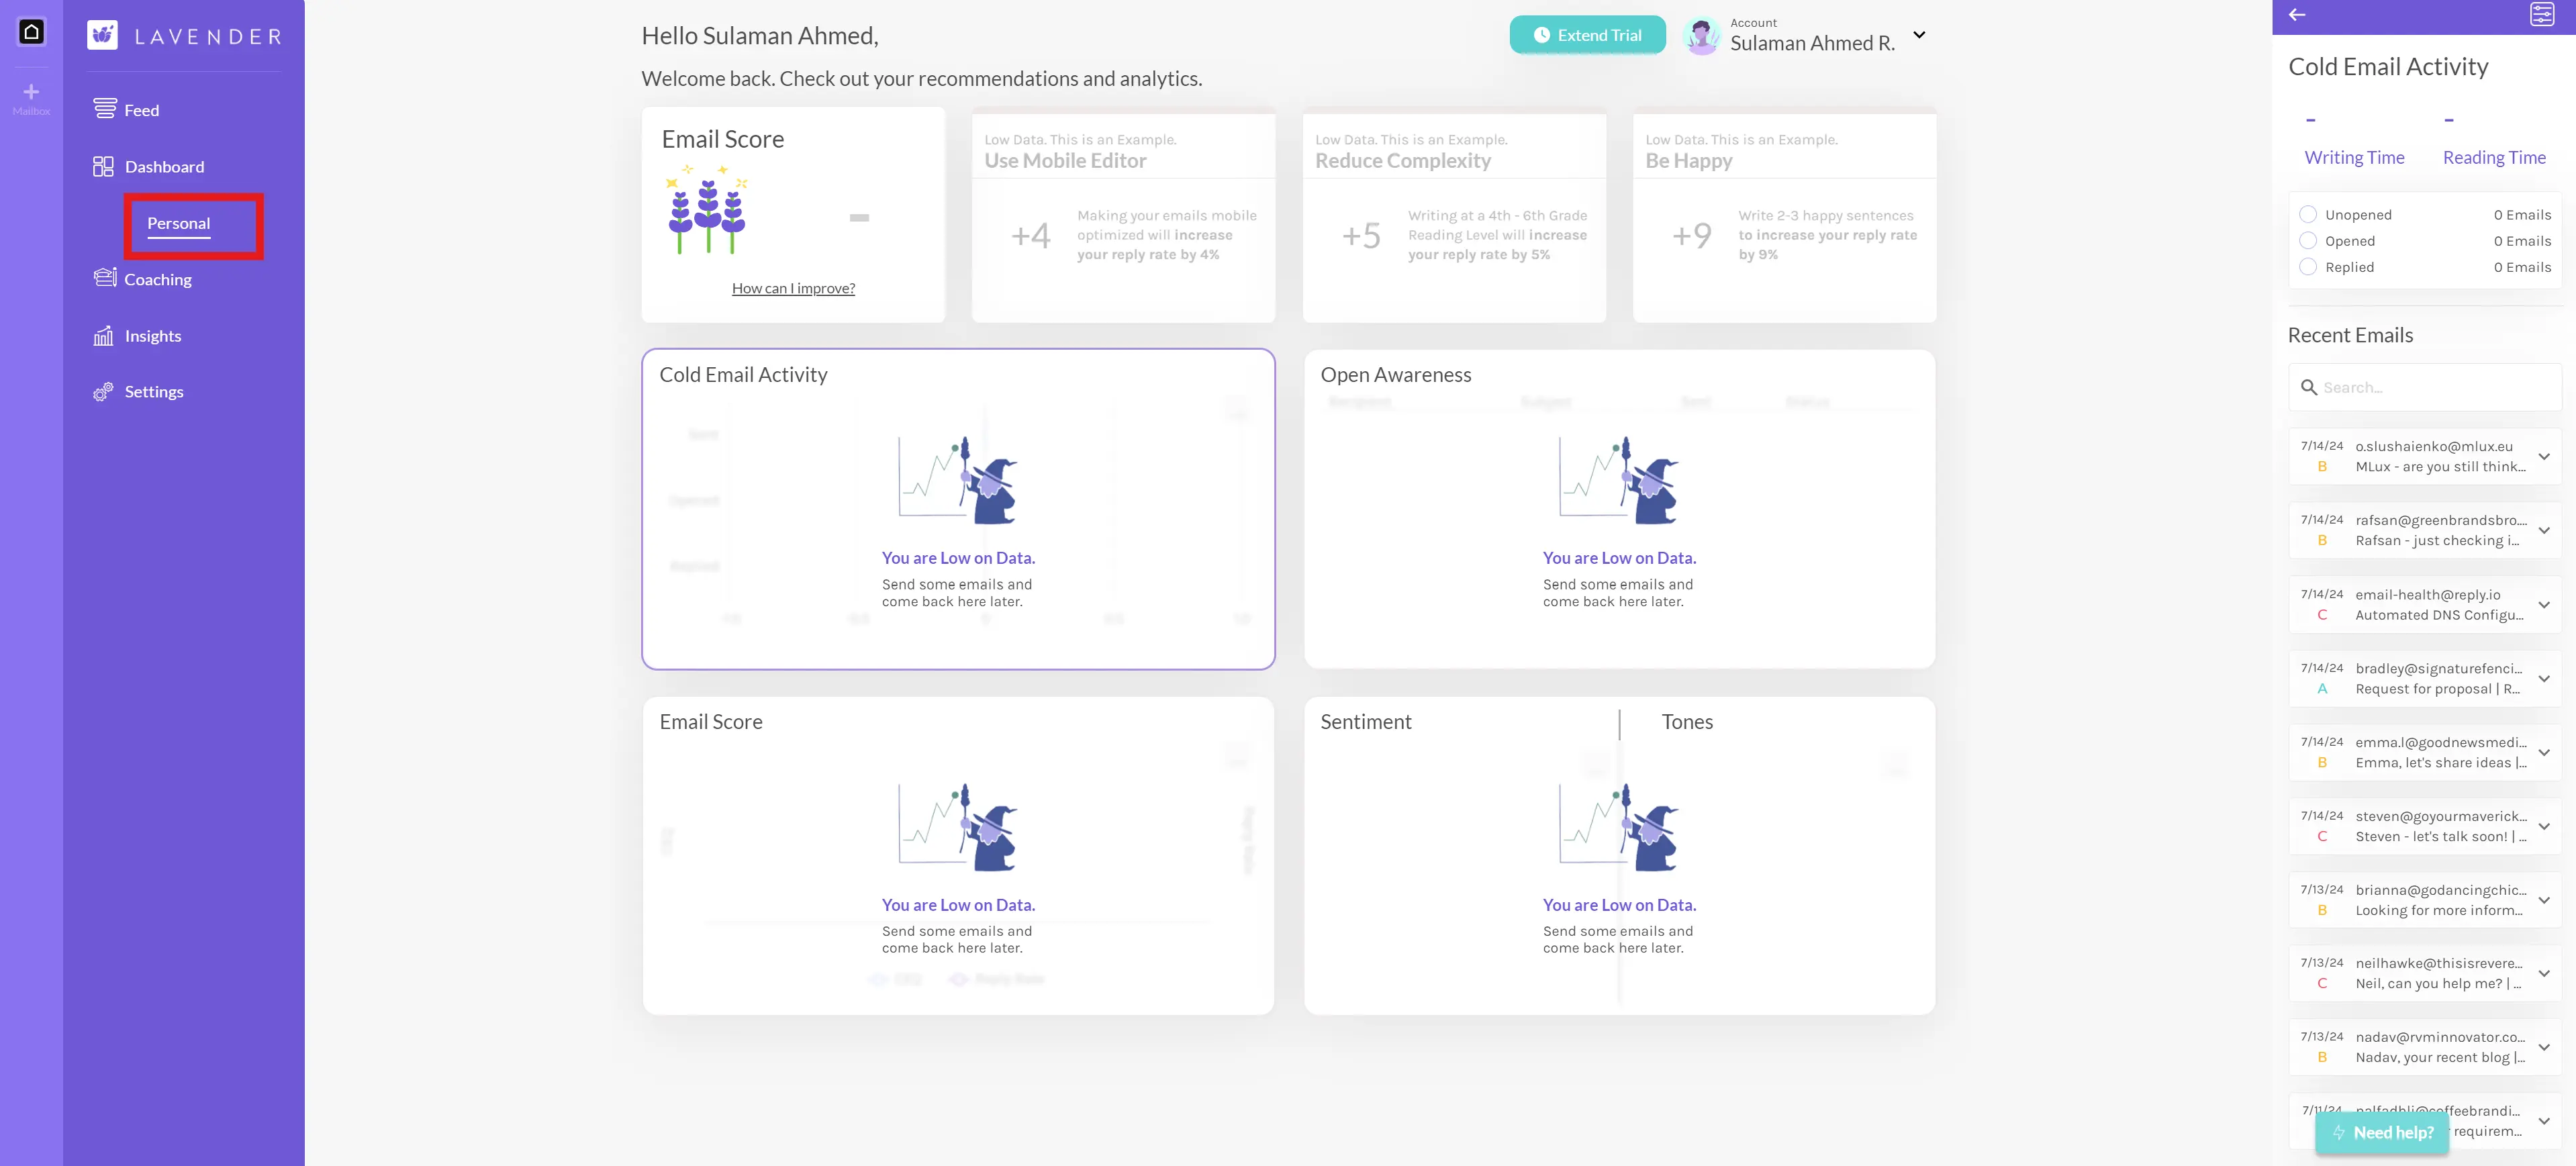Screen dimensions: 2576x1166
Task: Select the Replied radio button
Action: [x=2308, y=266]
